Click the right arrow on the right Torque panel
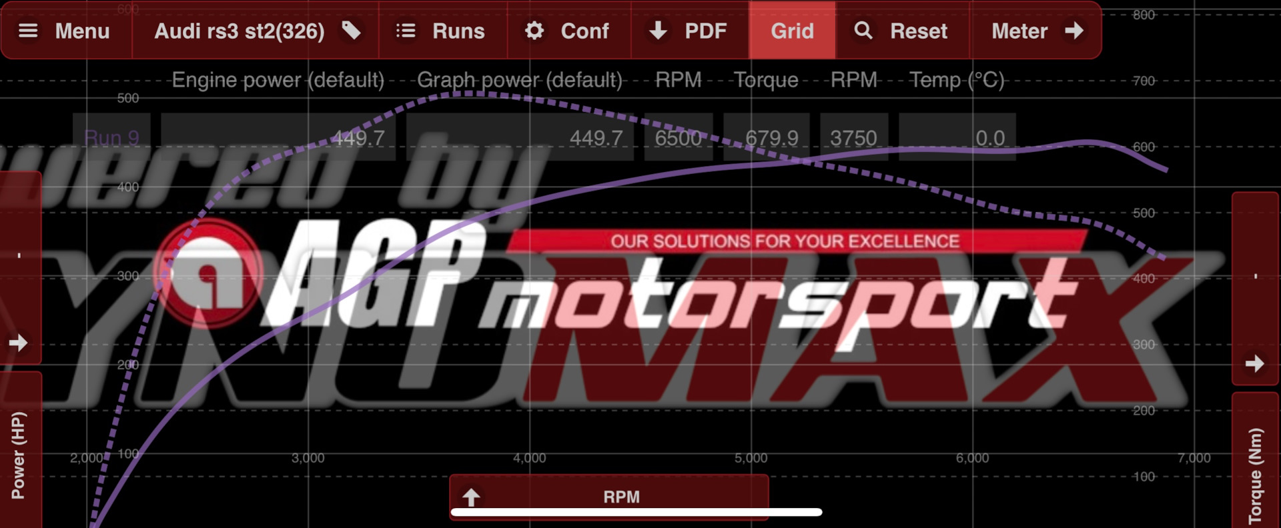 tap(1255, 363)
